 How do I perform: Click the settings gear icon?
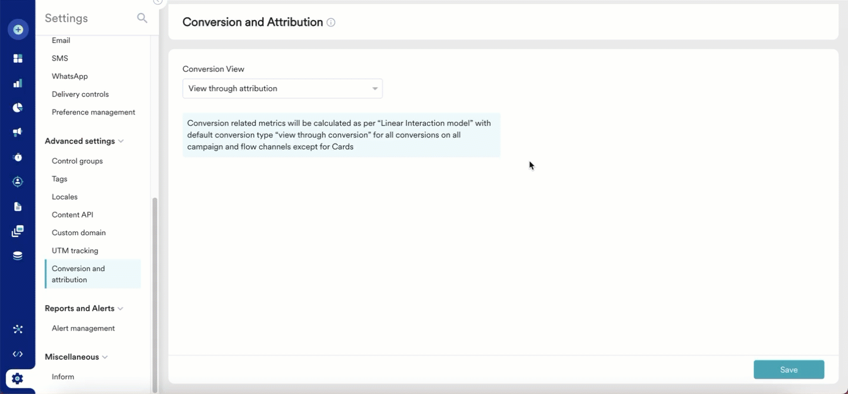(18, 379)
